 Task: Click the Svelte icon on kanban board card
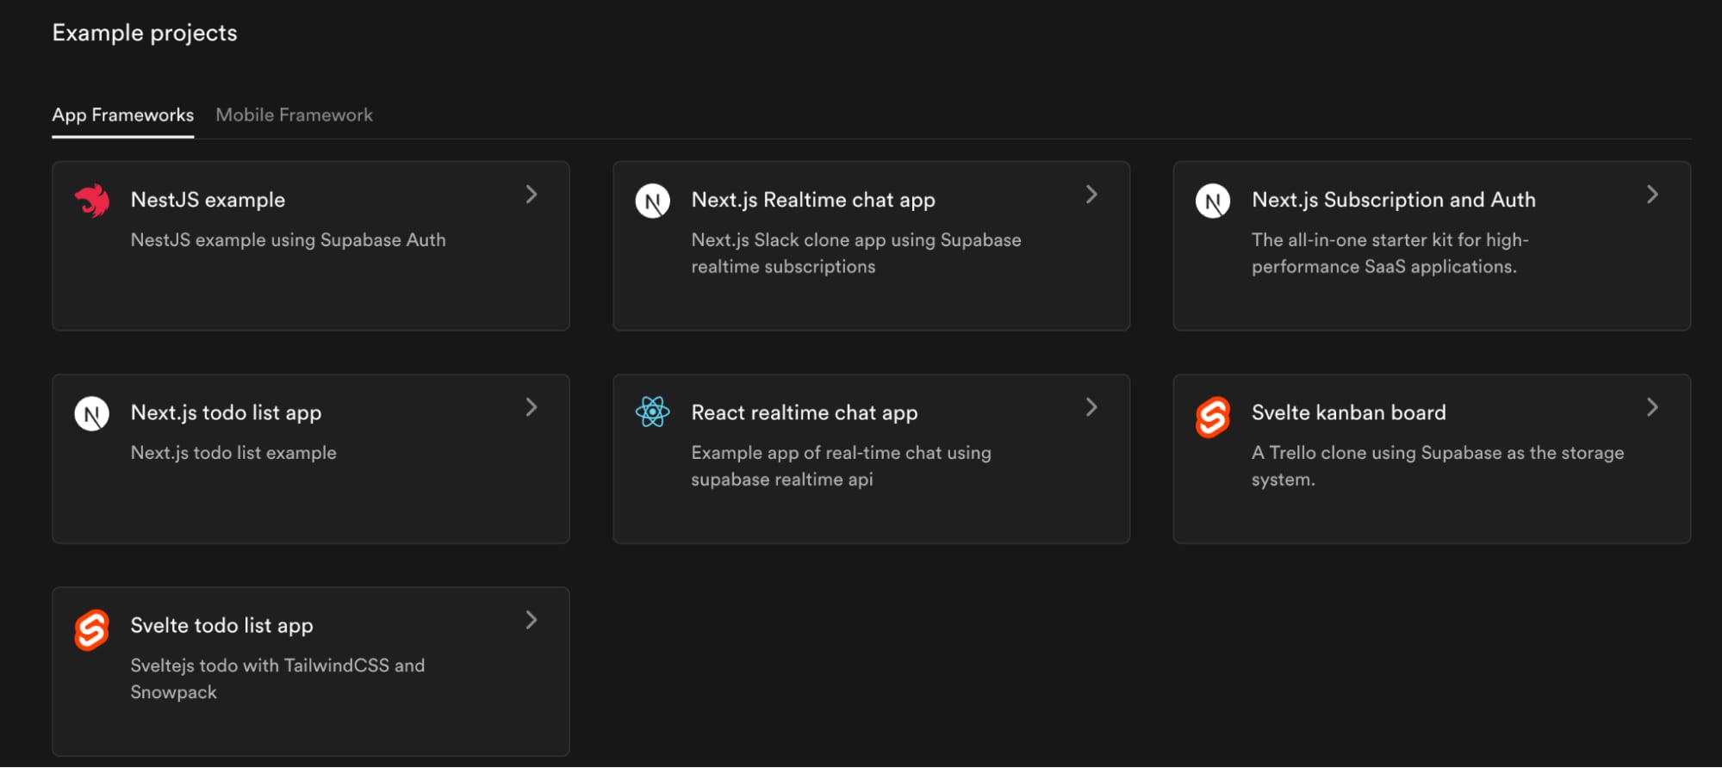coord(1212,417)
